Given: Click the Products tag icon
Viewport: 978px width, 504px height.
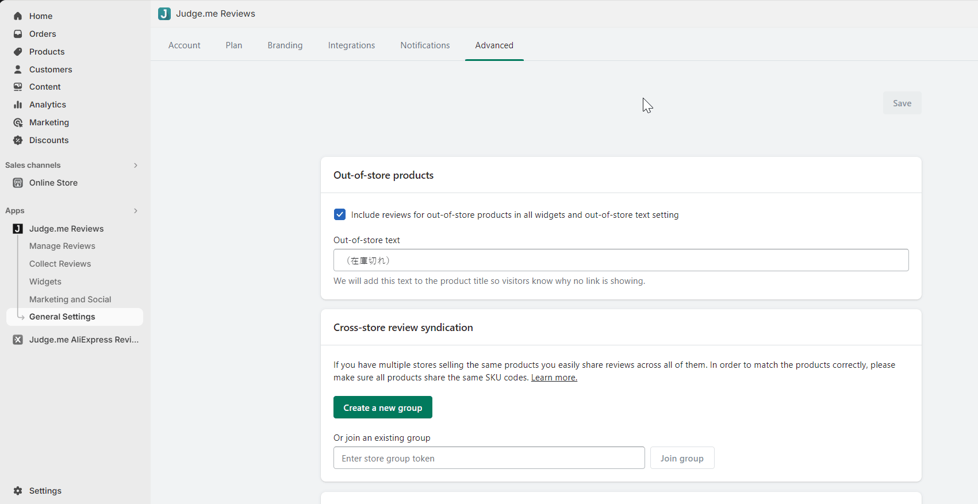Looking at the screenshot, I should point(18,52).
